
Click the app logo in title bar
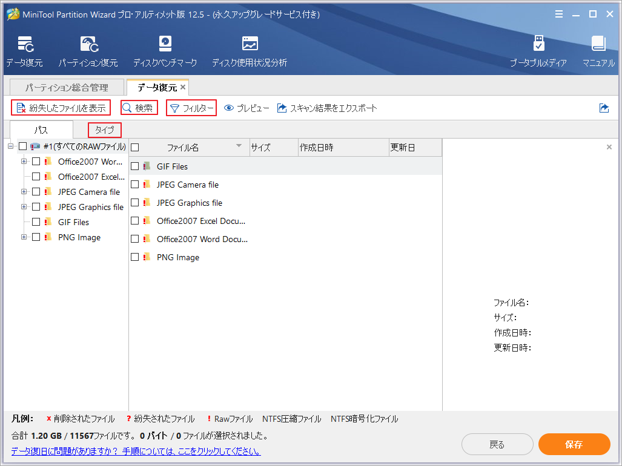[x=13, y=15]
